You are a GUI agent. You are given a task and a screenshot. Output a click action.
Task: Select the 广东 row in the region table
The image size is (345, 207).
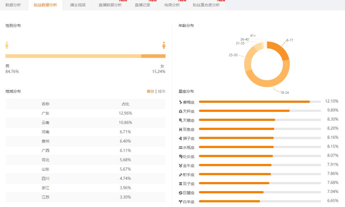45,113
